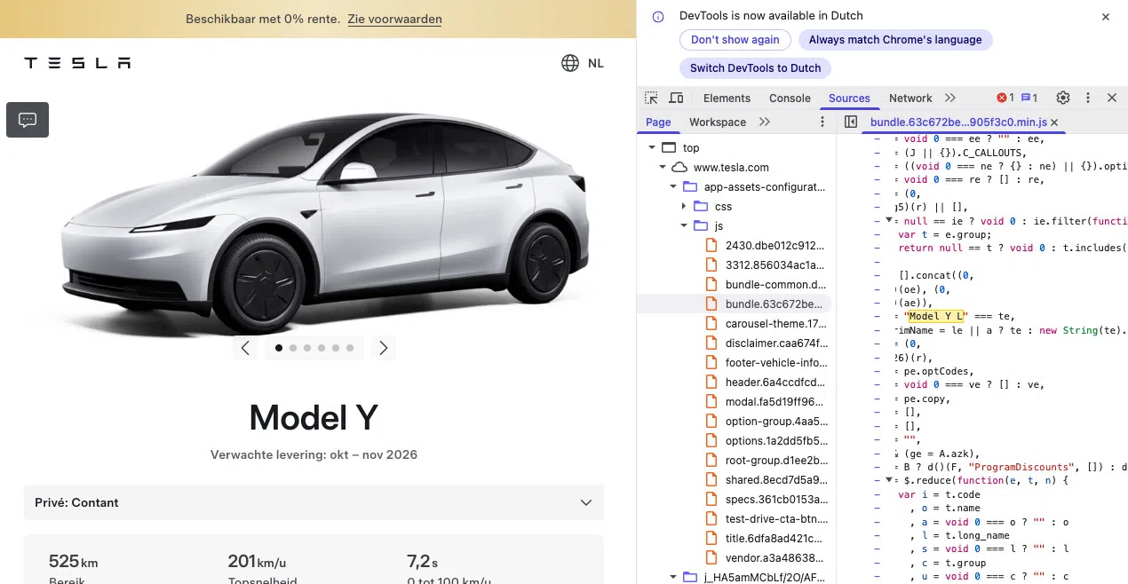Toggle the device toolbar icon
The image size is (1128, 584).
pyautogui.click(x=676, y=98)
